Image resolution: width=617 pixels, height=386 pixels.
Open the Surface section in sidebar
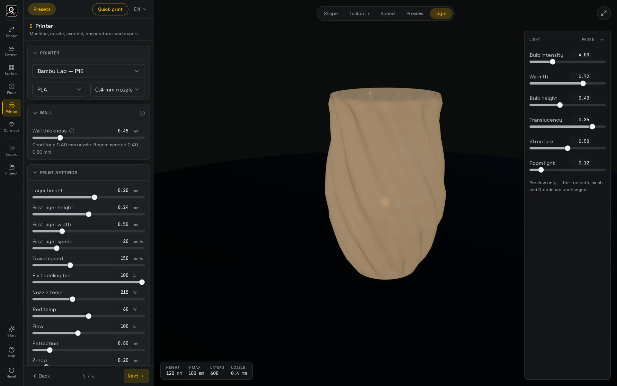[12, 70]
